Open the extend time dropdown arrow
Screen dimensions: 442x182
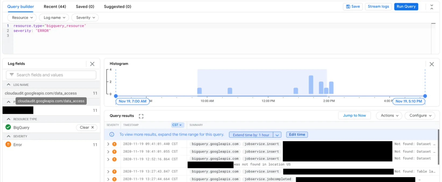pos(277,135)
